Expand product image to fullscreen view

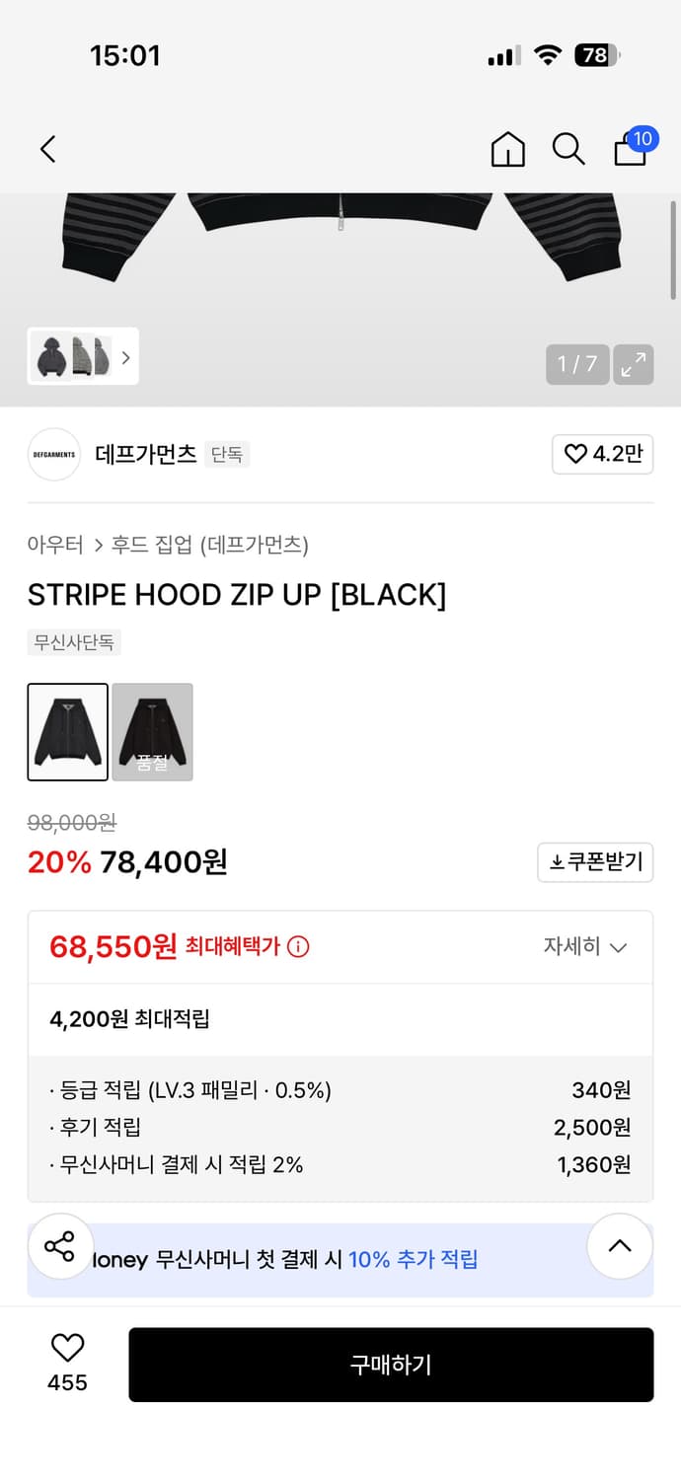coord(634,364)
